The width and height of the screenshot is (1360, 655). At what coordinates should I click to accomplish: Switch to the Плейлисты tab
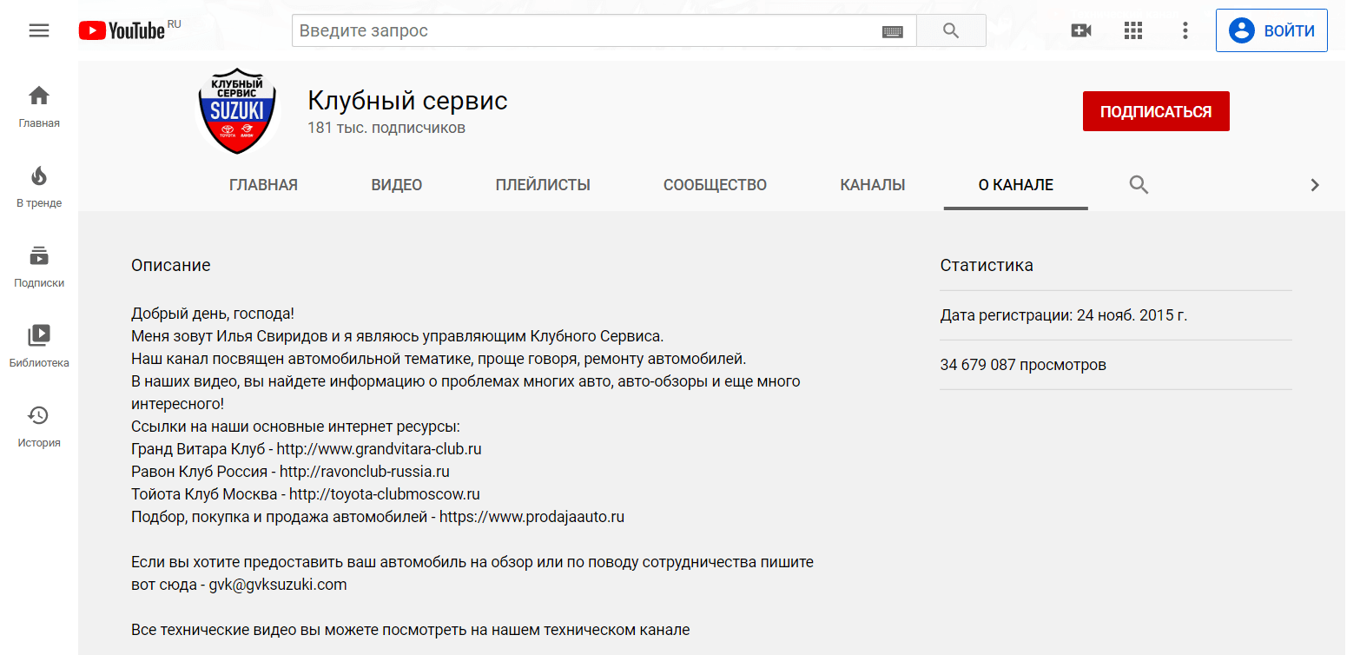[543, 185]
